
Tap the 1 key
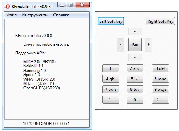pos(111,68)
